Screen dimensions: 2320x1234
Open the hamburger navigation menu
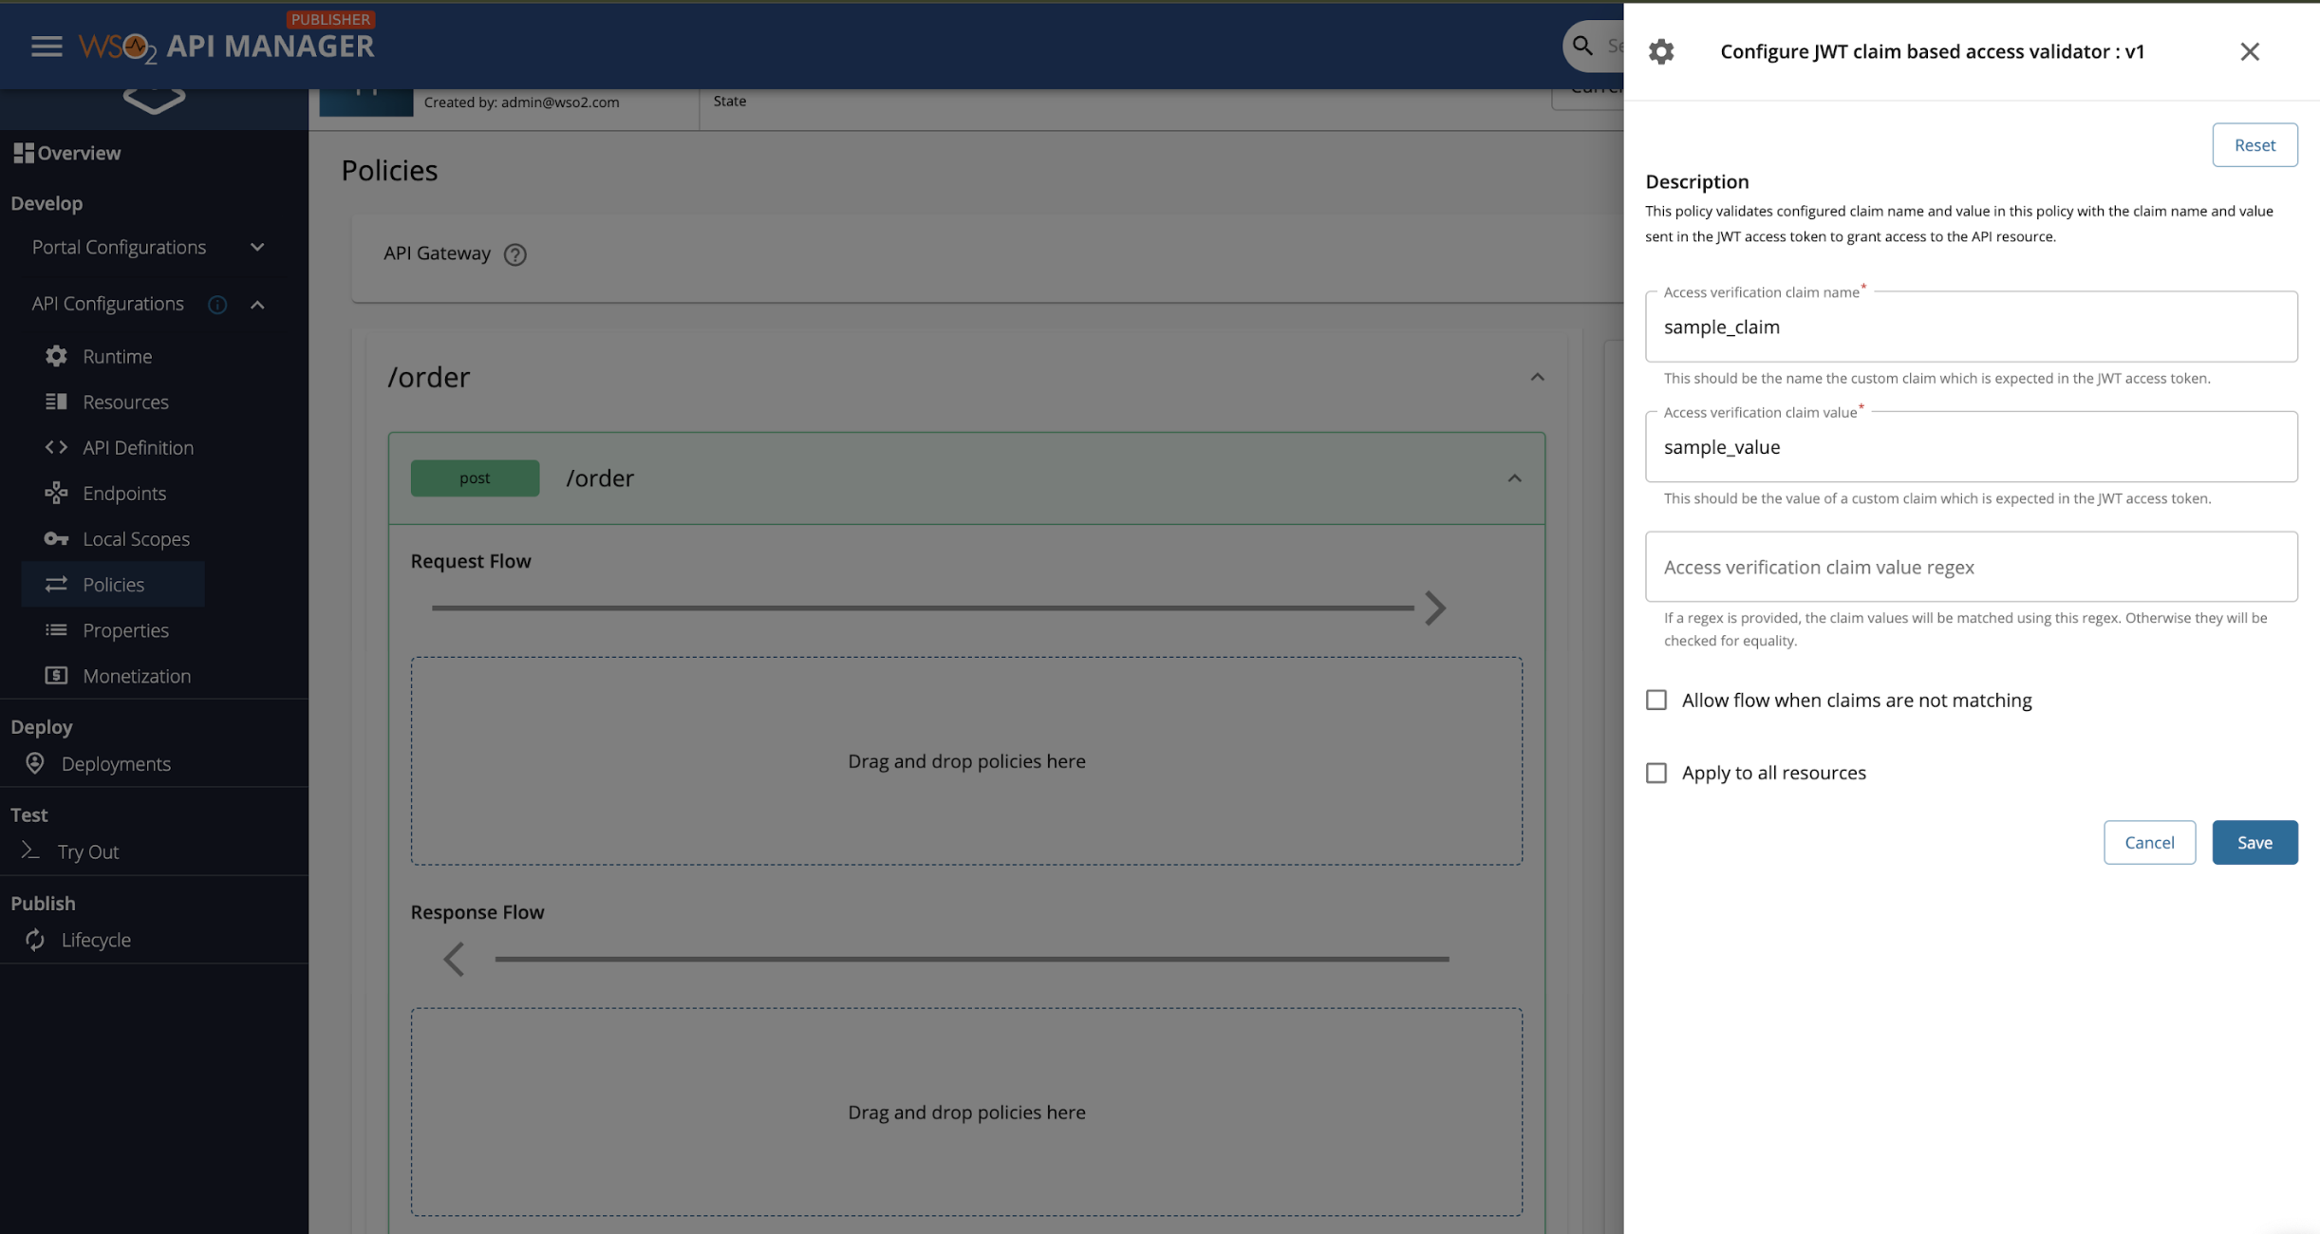click(45, 46)
